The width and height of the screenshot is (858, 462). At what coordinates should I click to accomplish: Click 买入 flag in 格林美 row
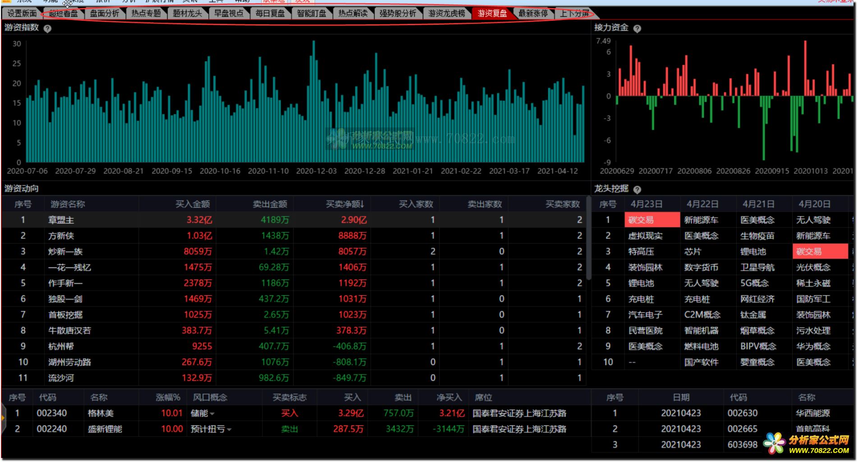[289, 413]
